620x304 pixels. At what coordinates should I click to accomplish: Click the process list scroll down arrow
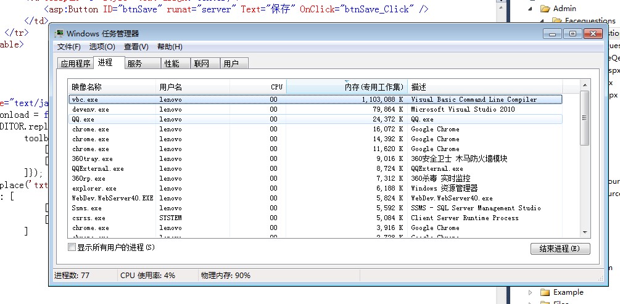[x=585, y=233]
